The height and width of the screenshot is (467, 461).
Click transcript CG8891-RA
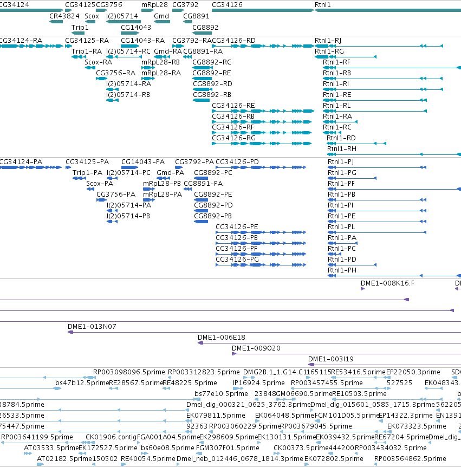[203, 51]
